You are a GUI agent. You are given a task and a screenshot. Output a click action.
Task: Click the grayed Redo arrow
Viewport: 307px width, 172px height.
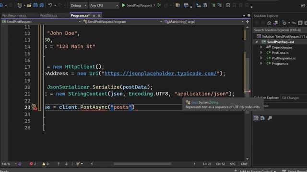(60, 5)
